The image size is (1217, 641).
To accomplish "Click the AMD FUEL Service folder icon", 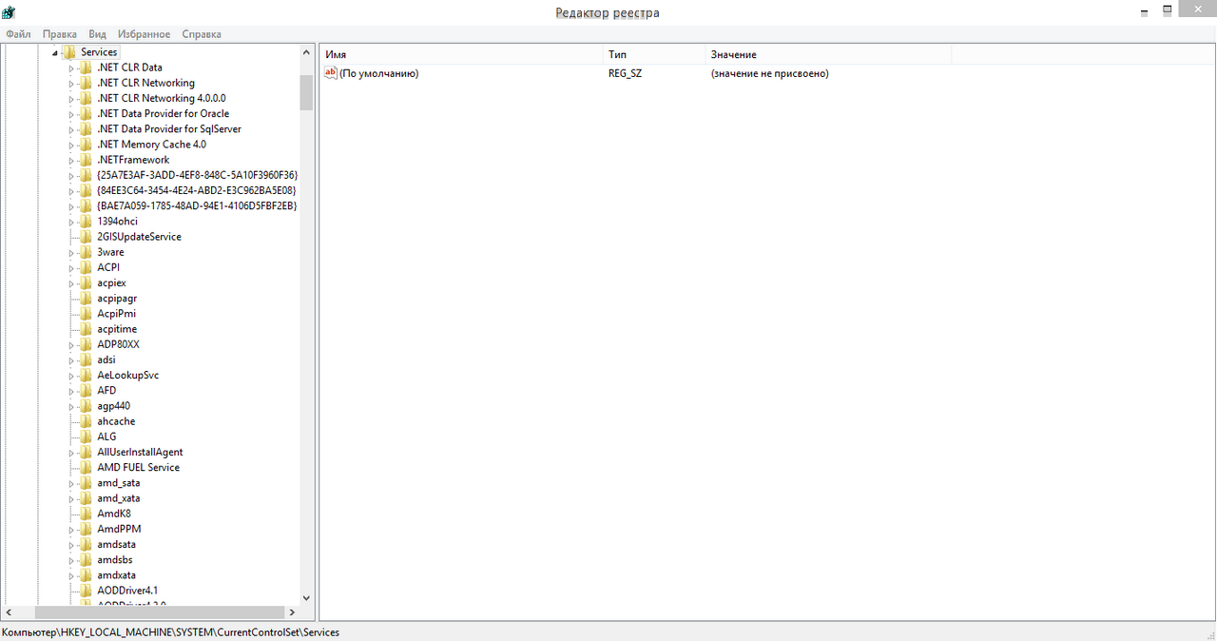I will tap(87, 468).
